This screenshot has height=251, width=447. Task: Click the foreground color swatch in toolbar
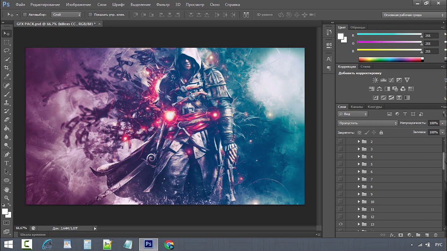coord(5,212)
